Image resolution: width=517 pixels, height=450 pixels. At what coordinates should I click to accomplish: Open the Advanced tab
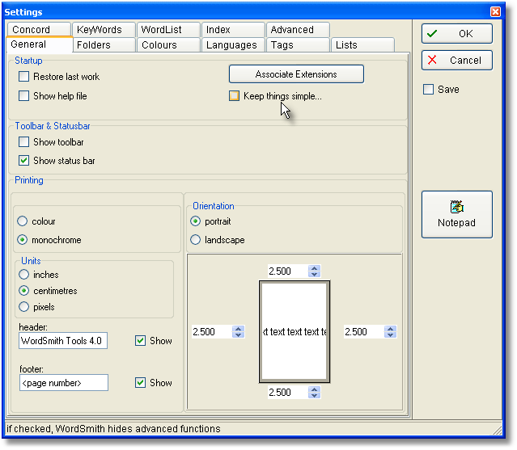(298, 29)
